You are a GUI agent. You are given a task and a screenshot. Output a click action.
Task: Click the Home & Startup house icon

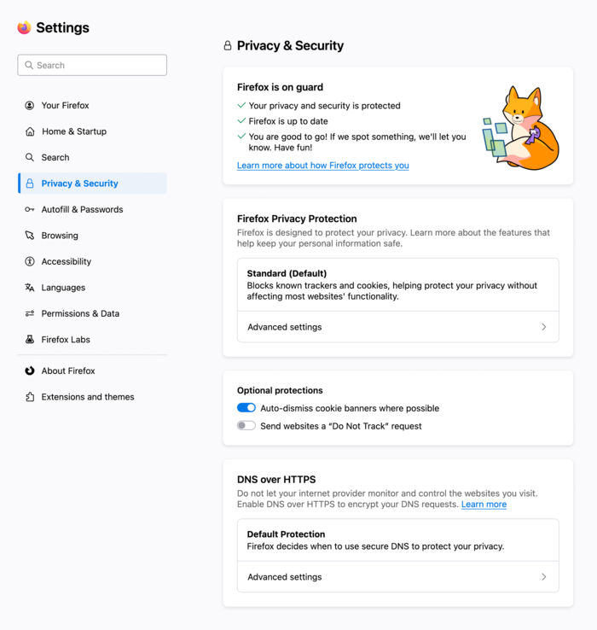coord(30,131)
